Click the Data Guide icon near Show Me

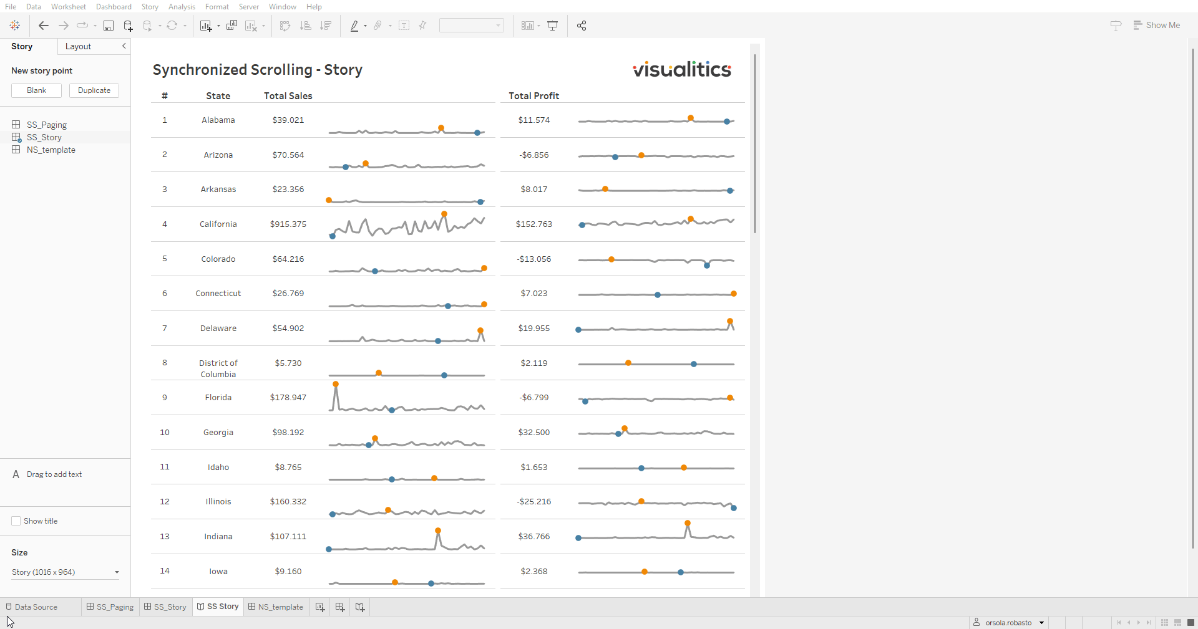pos(1116,26)
